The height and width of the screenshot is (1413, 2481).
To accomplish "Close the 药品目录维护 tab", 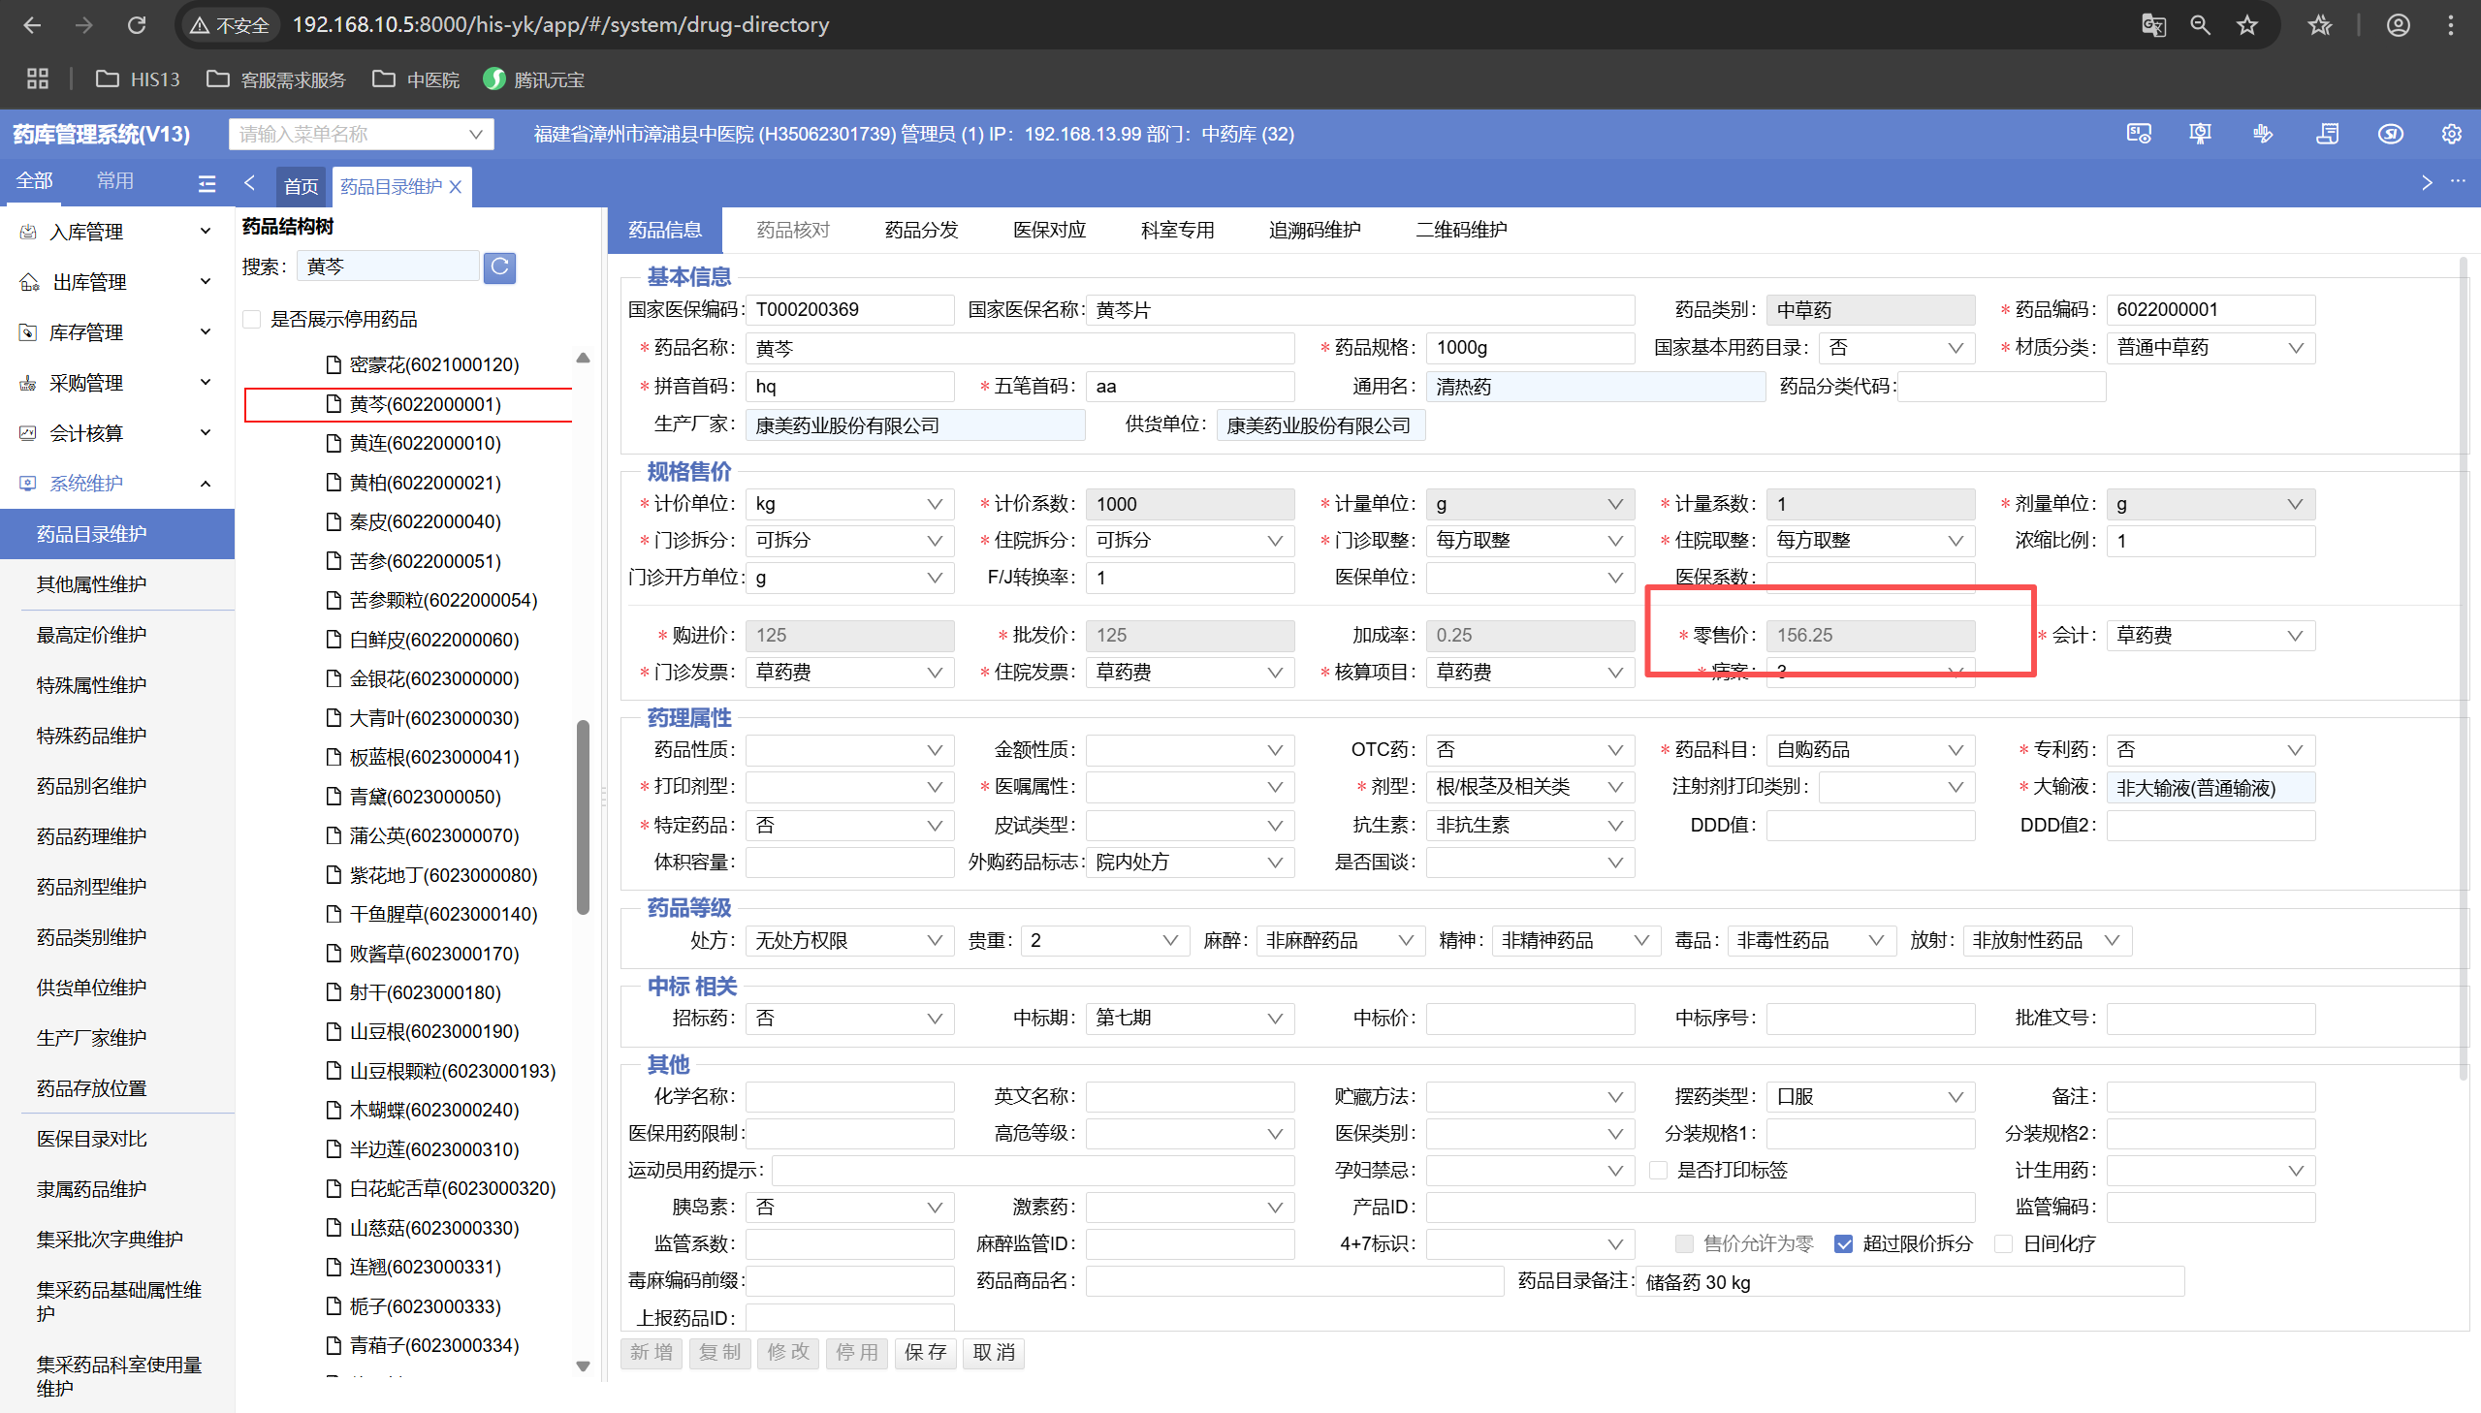I will pos(456,186).
